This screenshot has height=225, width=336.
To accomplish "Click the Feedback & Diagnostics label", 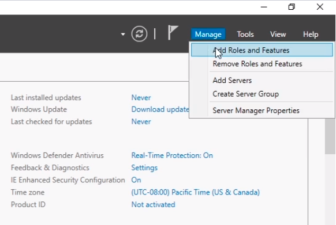I will 50,167.
